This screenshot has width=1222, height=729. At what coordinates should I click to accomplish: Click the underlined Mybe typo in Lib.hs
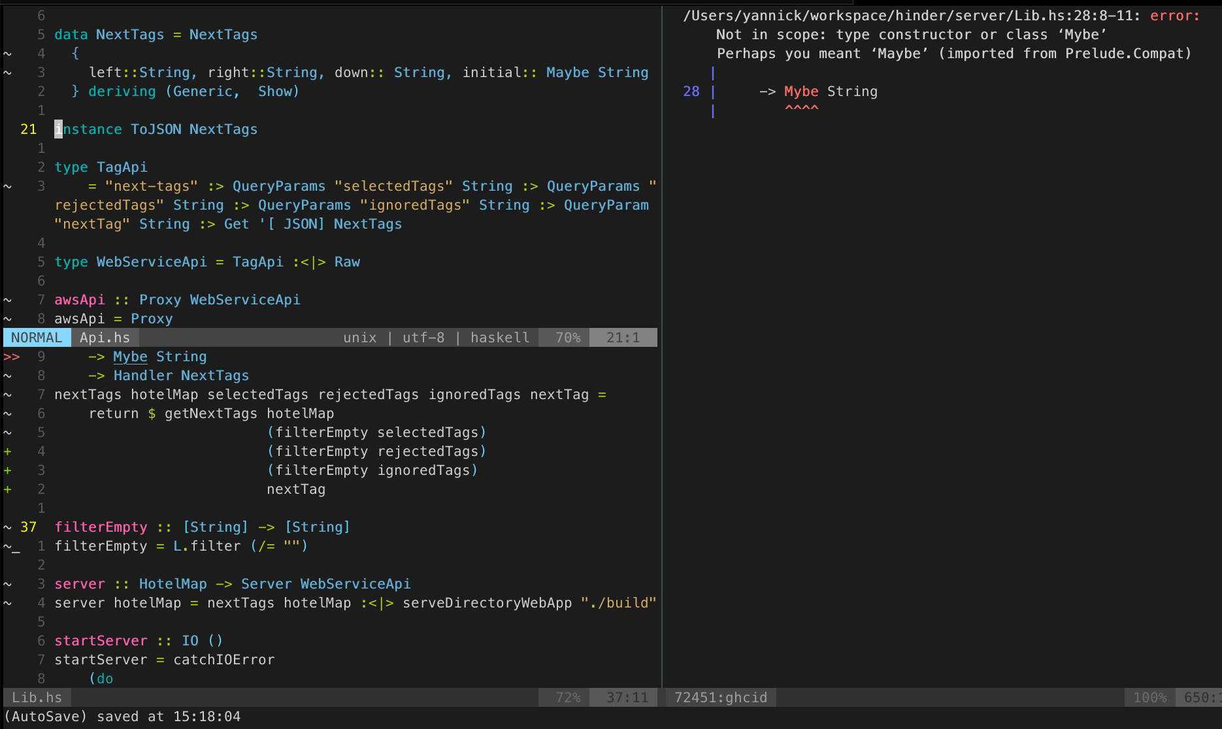tap(130, 357)
